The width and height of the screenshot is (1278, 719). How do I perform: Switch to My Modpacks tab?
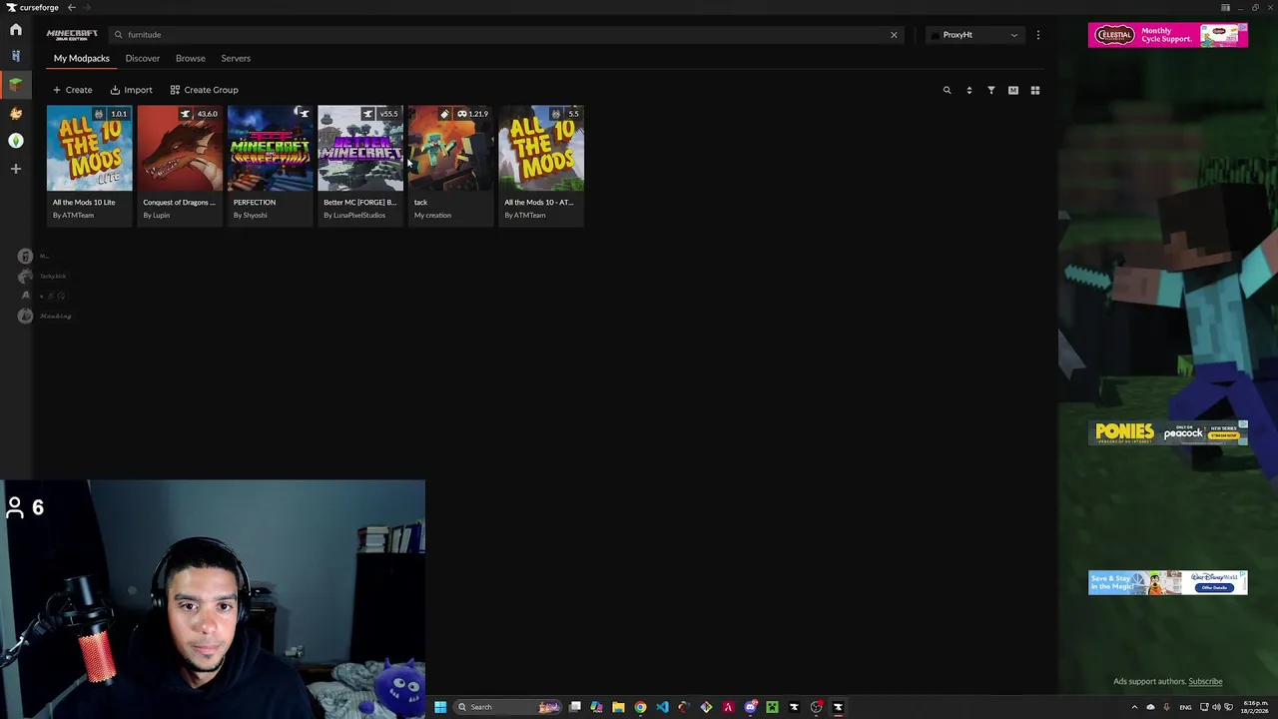(81, 58)
